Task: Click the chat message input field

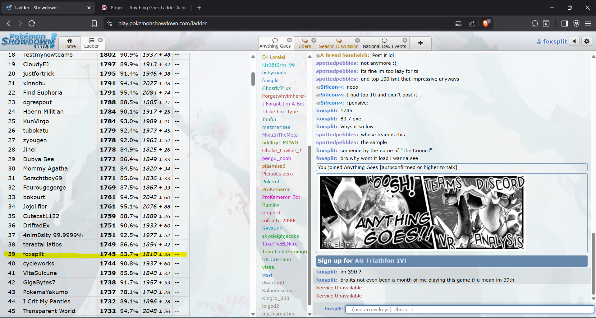Action: tap(469, 309)
